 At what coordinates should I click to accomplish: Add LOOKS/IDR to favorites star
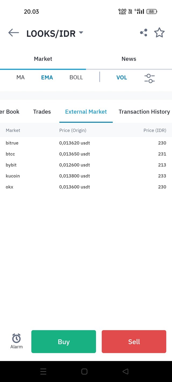[159, 33]
